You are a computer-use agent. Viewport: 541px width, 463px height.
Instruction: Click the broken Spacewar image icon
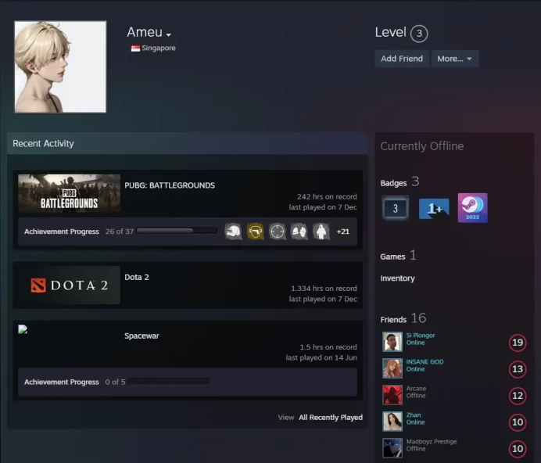(x=23, y=329)
